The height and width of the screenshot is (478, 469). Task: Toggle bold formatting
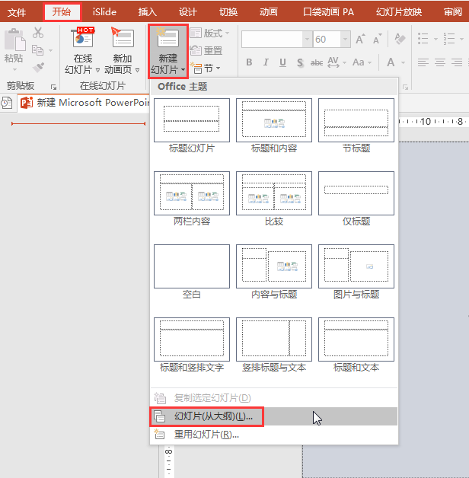249,62
